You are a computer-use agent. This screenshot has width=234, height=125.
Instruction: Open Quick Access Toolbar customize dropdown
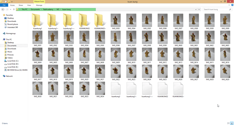[12, 2]
